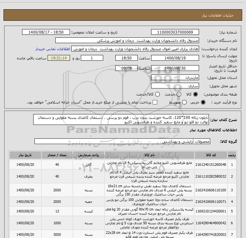Image resolution: width=246 pixels, height=238 pixels.
Task: Click the request creator field
Action: coord(135,49)
